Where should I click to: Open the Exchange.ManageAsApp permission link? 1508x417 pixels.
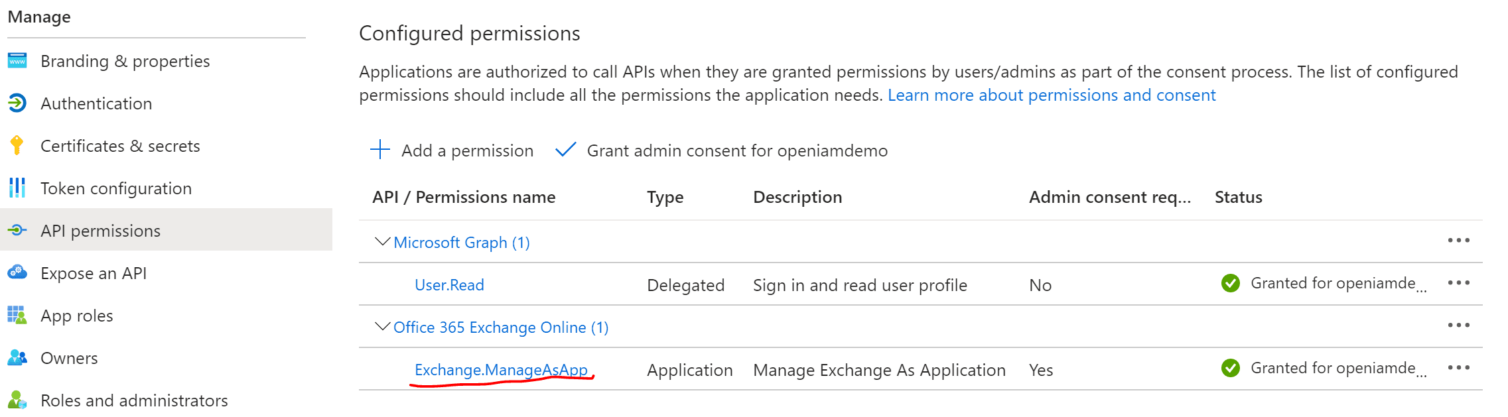pyautogui.click(x=501, y=370)
